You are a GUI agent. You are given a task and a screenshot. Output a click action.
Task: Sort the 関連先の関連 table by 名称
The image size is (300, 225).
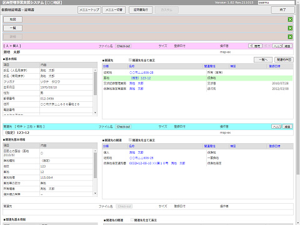[132, 146]
